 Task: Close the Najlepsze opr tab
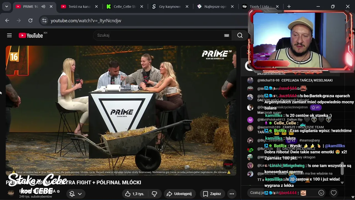[232, 6]
